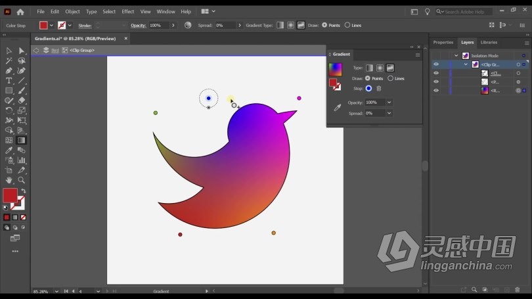
Task: Select the magenta gradient color point
Action: point(299,98)
